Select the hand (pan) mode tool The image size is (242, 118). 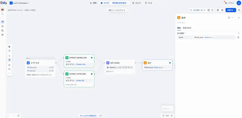(x=9, y=60)
